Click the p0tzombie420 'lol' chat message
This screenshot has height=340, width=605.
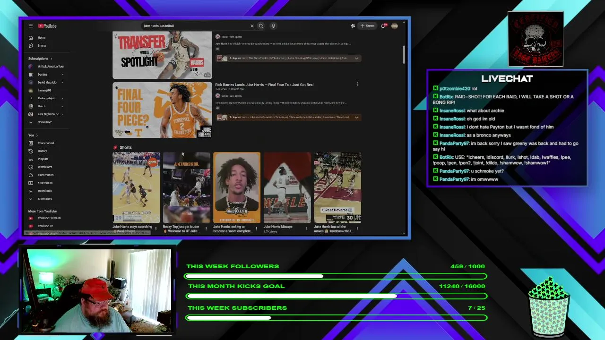coord(455,88)
